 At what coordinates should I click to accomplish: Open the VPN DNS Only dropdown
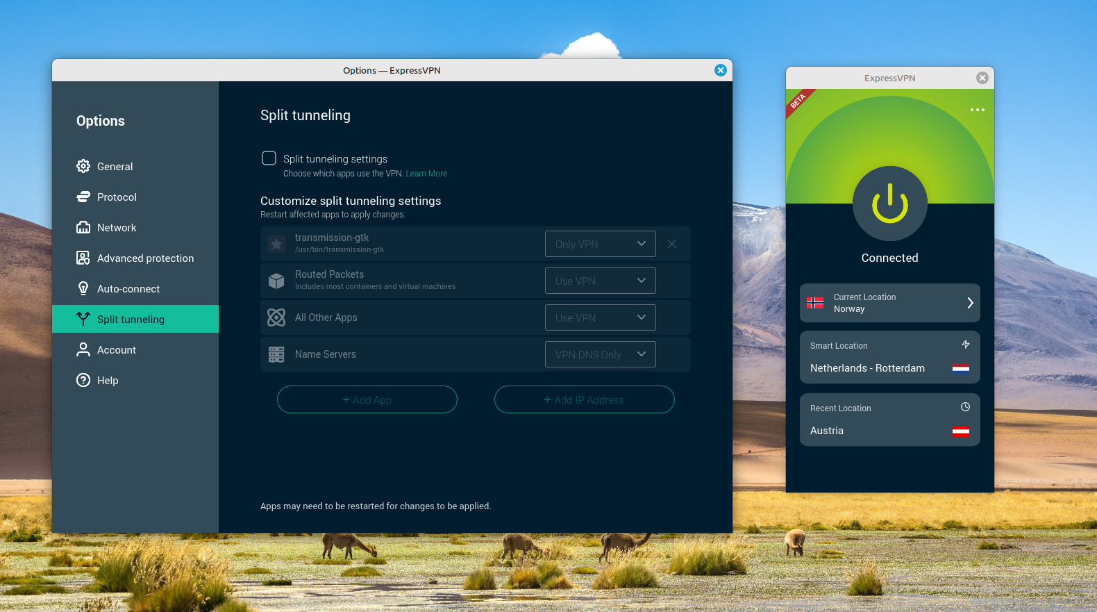[x=601, y=354]
